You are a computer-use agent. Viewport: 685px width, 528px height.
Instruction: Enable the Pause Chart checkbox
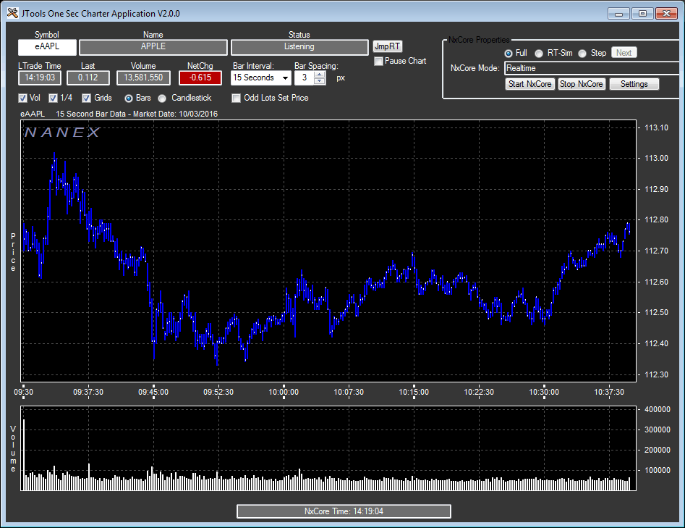coord(379,62)
